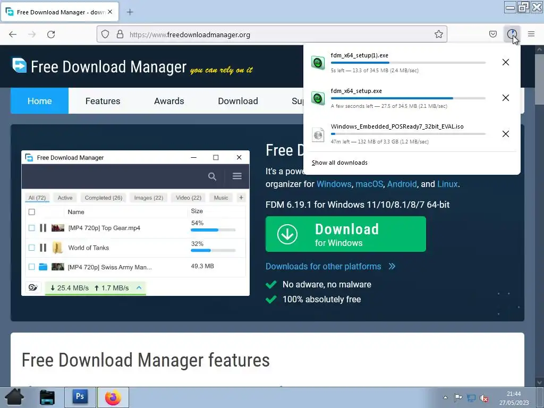Reload the page with the refresh icon
Screen dimensions: 544x408
(51, 34)
